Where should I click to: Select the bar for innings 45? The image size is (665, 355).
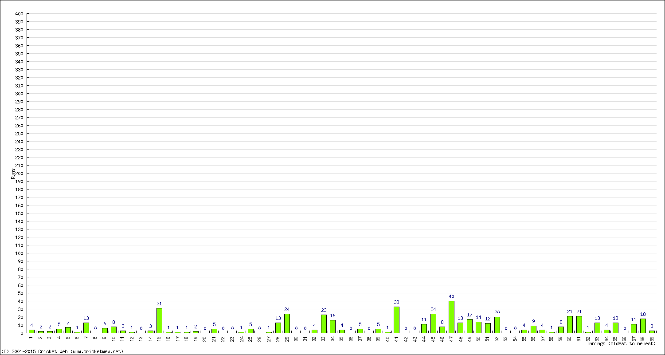coord(433,323)
